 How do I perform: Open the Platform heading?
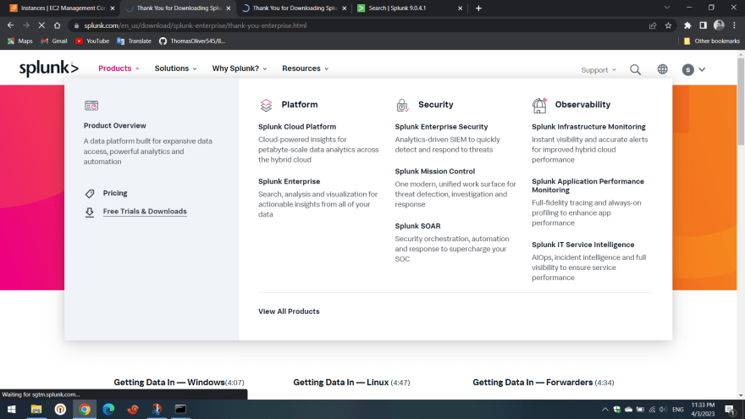click(x=300, y=104)
